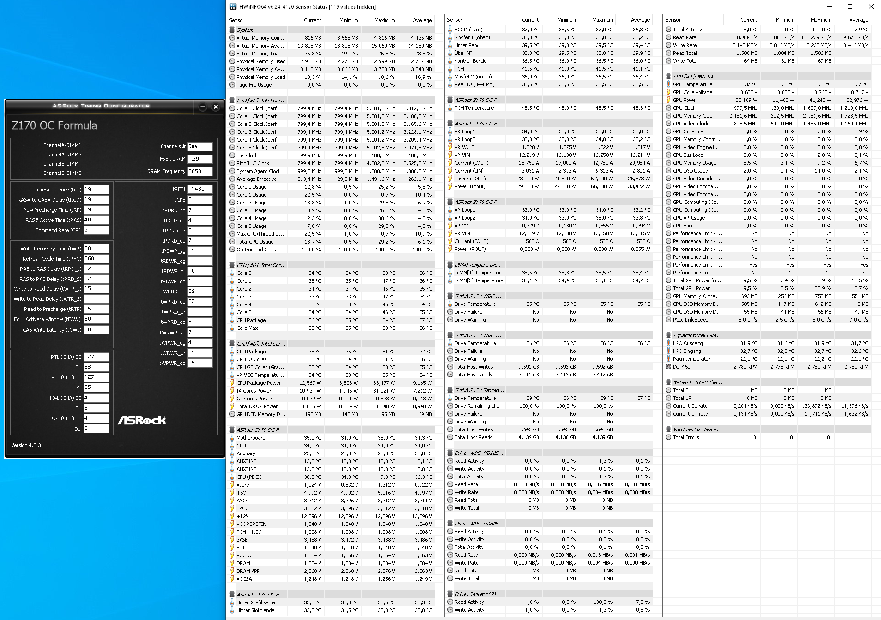Click the Aquacomputer group header icon

pos(669,335)
